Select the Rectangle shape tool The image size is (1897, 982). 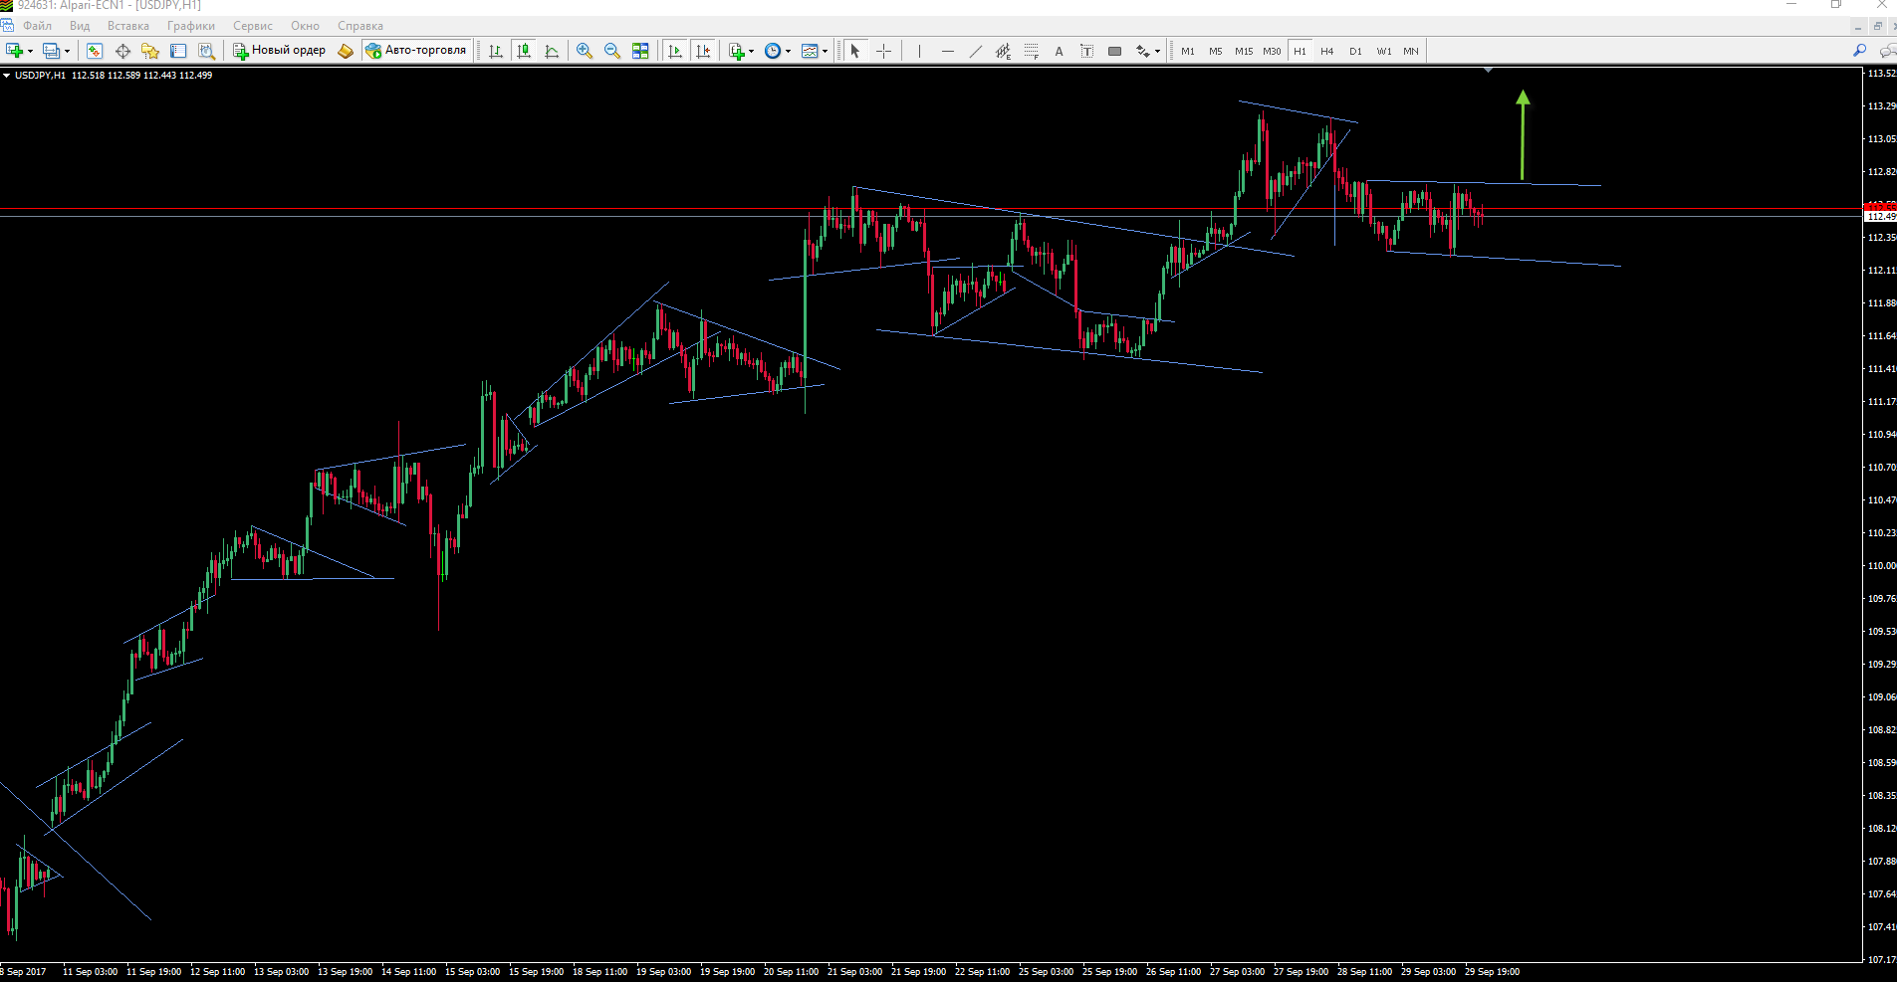click(1114, 51)
